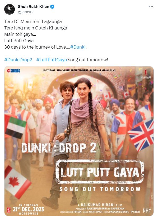Image resolution: width=158 pixels, height=216 pixels.
Task: Open the Dunki Drop 2 poster image
Action: click(79, 141)
